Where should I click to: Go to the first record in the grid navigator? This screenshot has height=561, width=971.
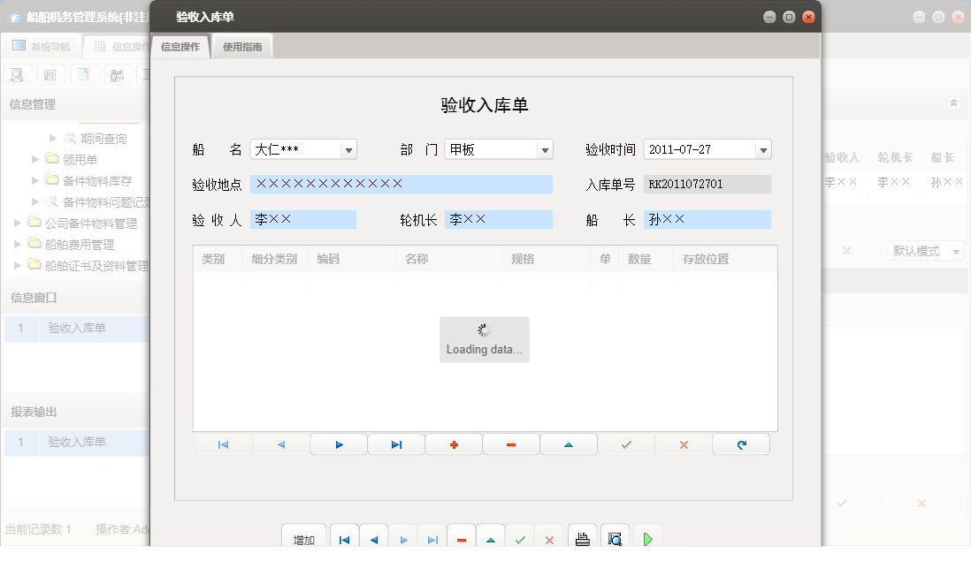[x=223, y=443]
